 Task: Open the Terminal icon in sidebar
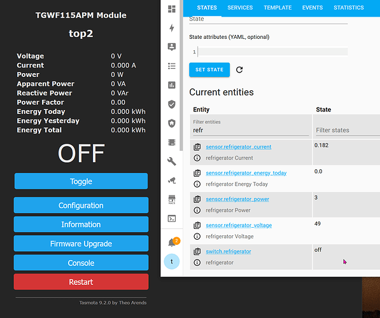coord(172,219)
